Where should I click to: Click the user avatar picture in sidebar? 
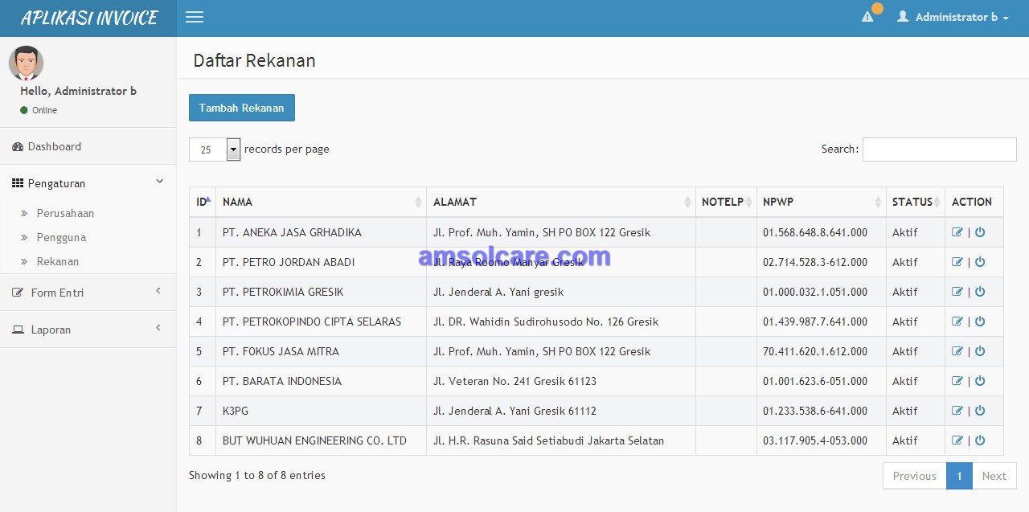tap(26, 63)
